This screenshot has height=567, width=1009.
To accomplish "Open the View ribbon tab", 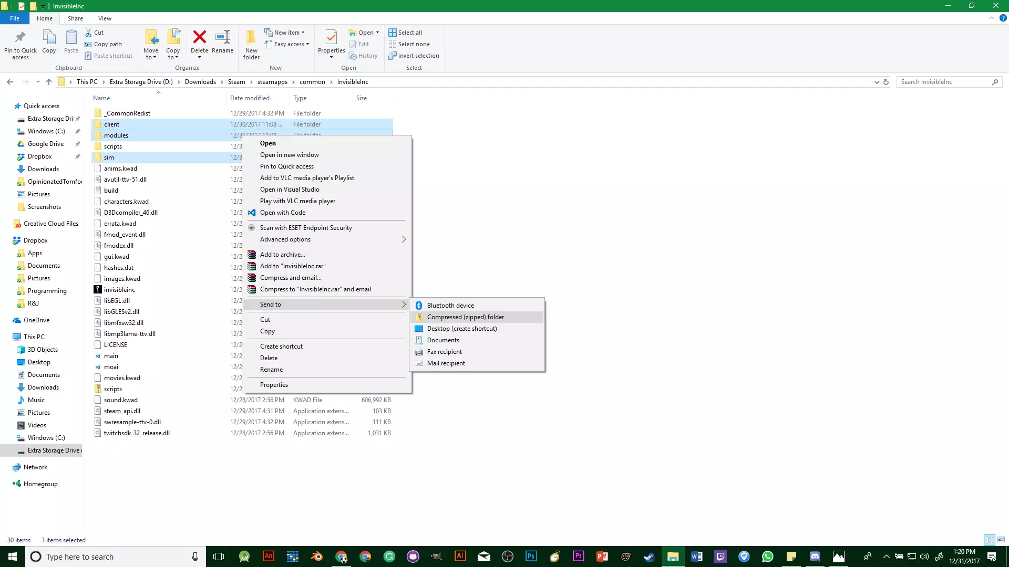I will click(x=105, y=18).
